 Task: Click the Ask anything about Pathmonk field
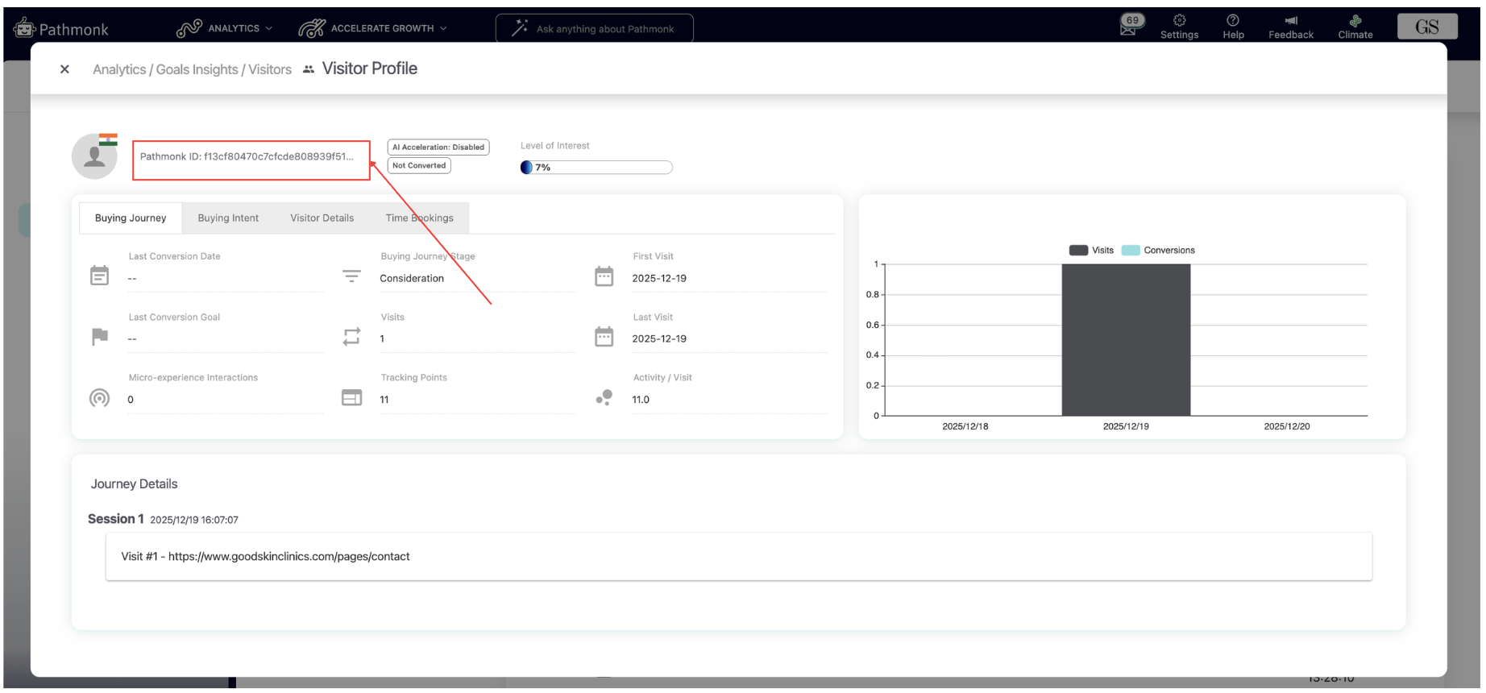click(594, 29)
